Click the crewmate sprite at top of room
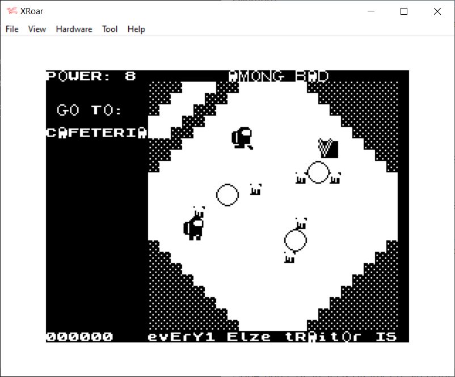The image size is (455, 377). click(242, 138)
